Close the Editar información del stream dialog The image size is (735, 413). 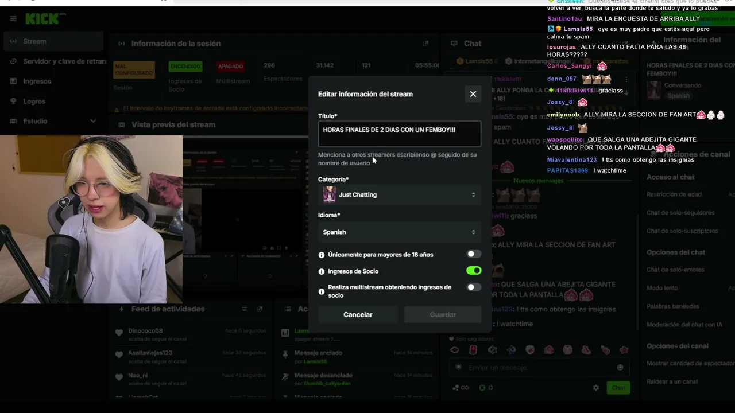coord(473,94)
